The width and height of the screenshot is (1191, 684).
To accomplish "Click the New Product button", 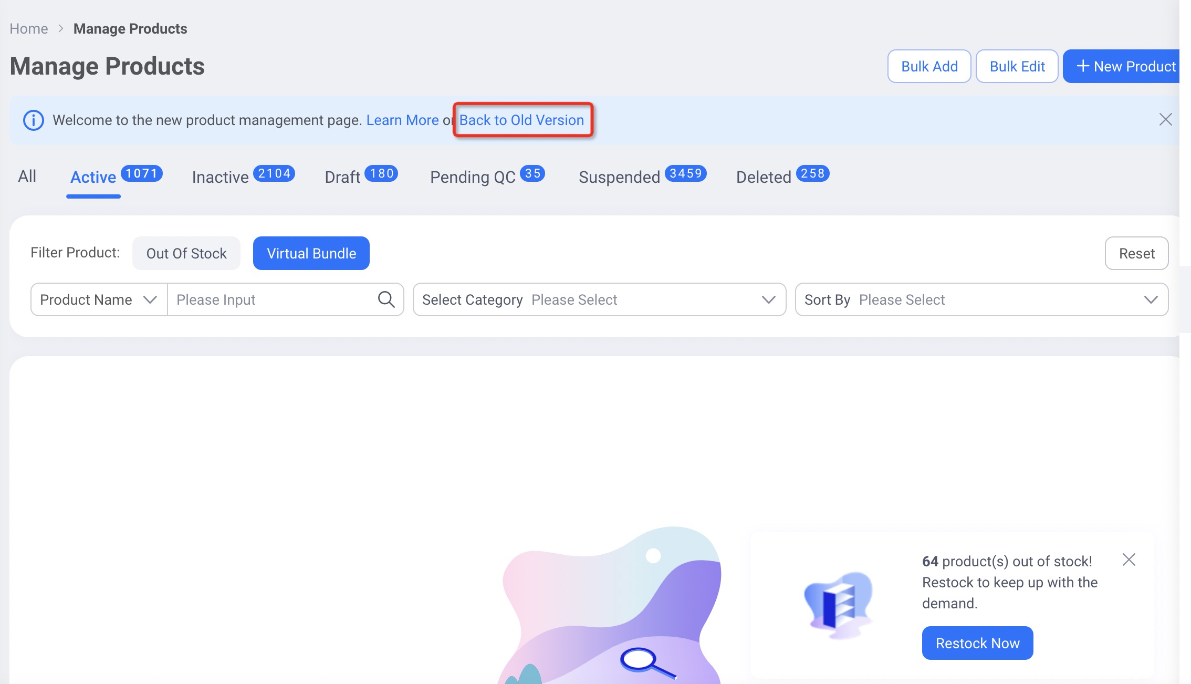I will (x=1125, y=66).
